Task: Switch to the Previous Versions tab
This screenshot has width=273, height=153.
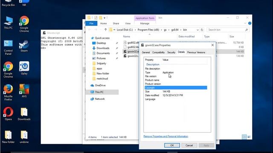Action: [196, 52]
